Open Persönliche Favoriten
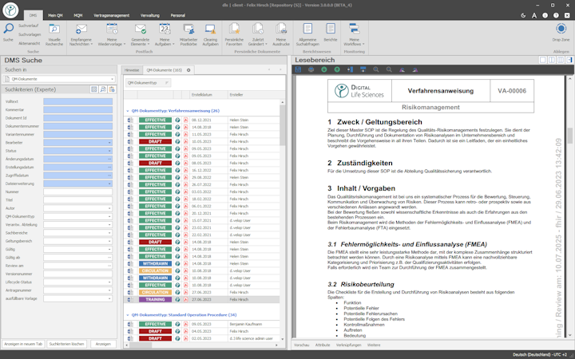This screenshot has width=575, height=359. [x=234, y=35]
